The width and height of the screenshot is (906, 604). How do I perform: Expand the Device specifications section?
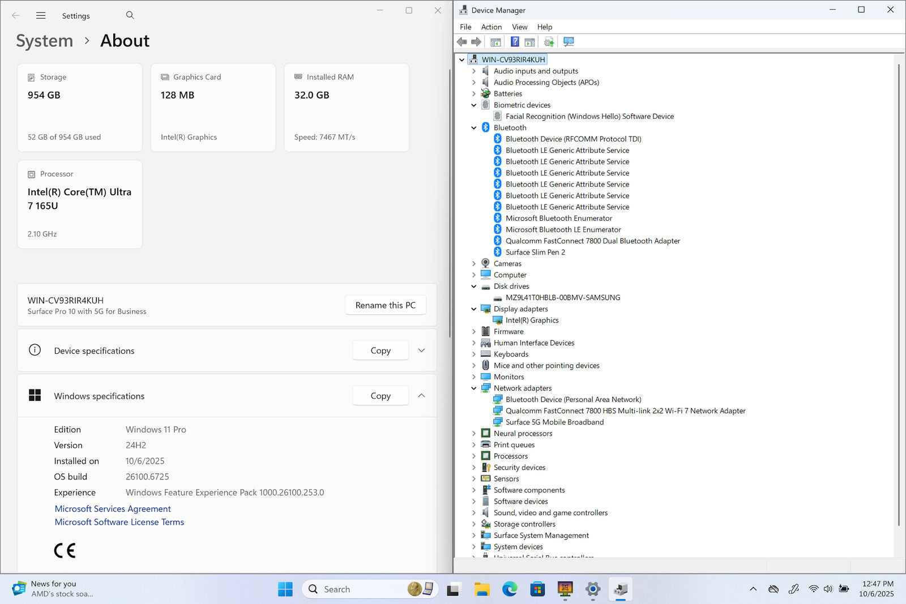pos(421,350)
